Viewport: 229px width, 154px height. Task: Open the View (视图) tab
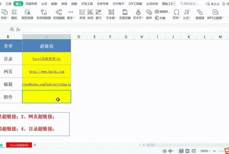(x=74, y=4)
